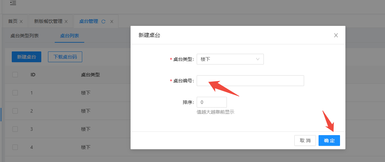Click the 下载桌台码 button
The width and height of the screenshot is (385, 162).
tap(65, 57)
